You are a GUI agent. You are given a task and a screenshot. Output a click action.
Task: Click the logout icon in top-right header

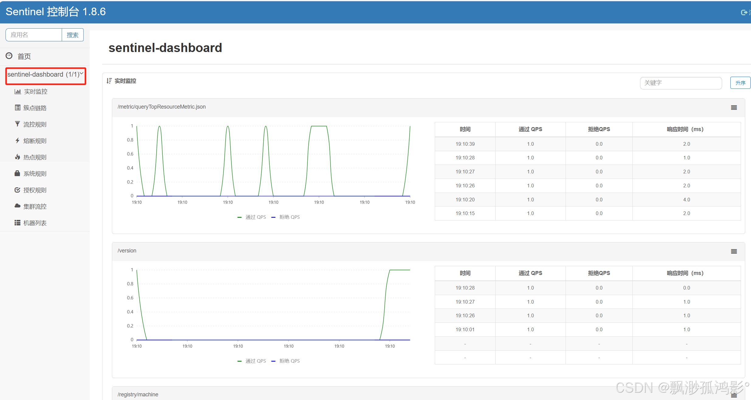coord(744,12)
